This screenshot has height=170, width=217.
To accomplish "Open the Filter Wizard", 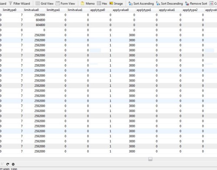I will 20,3.
